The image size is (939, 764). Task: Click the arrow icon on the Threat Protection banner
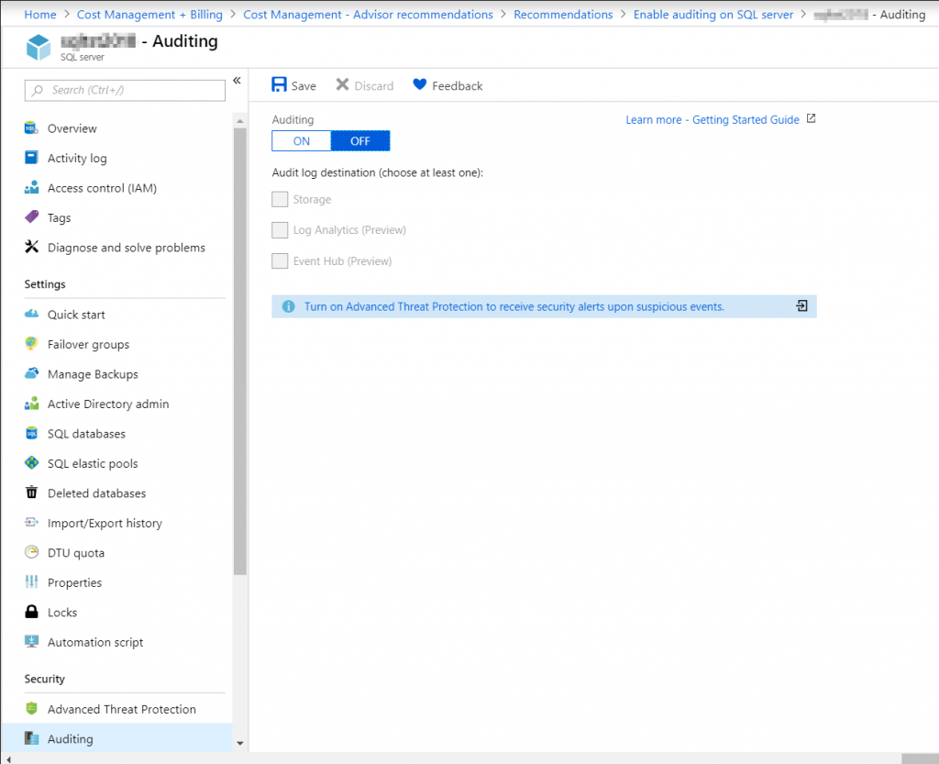click(x=801, y=306)
